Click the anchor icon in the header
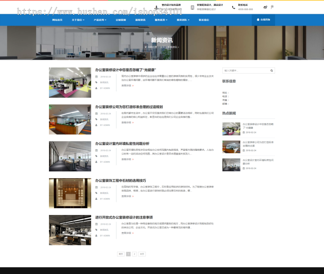The width and height of the screenshot is (324, 274). [157, 8]
